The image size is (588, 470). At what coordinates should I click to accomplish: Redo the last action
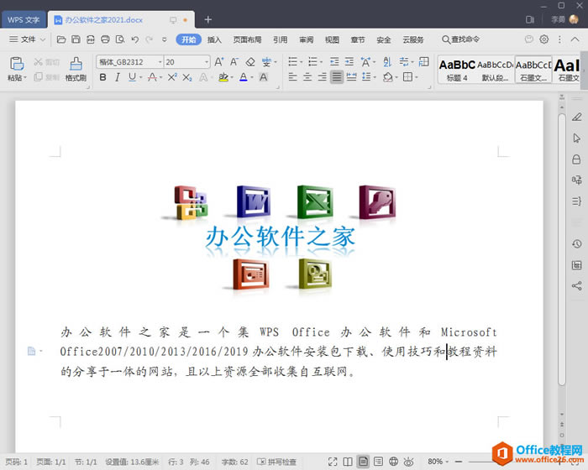click(150, 39)
